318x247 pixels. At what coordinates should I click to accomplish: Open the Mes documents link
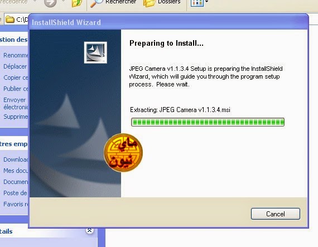click(16, 171)
